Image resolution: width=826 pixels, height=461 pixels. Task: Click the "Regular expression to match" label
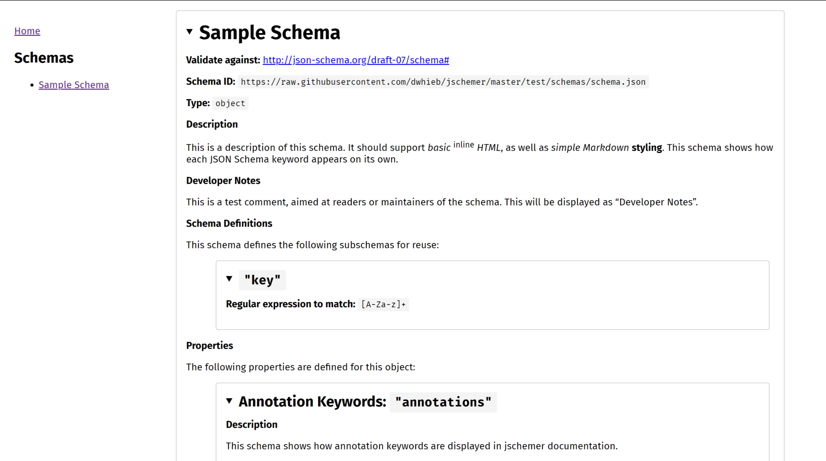tap(290, 304)
